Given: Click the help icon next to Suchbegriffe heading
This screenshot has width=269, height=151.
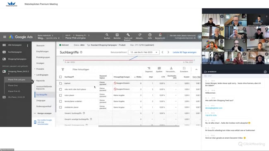Looking at the screenshot, I should pos(81,52).
